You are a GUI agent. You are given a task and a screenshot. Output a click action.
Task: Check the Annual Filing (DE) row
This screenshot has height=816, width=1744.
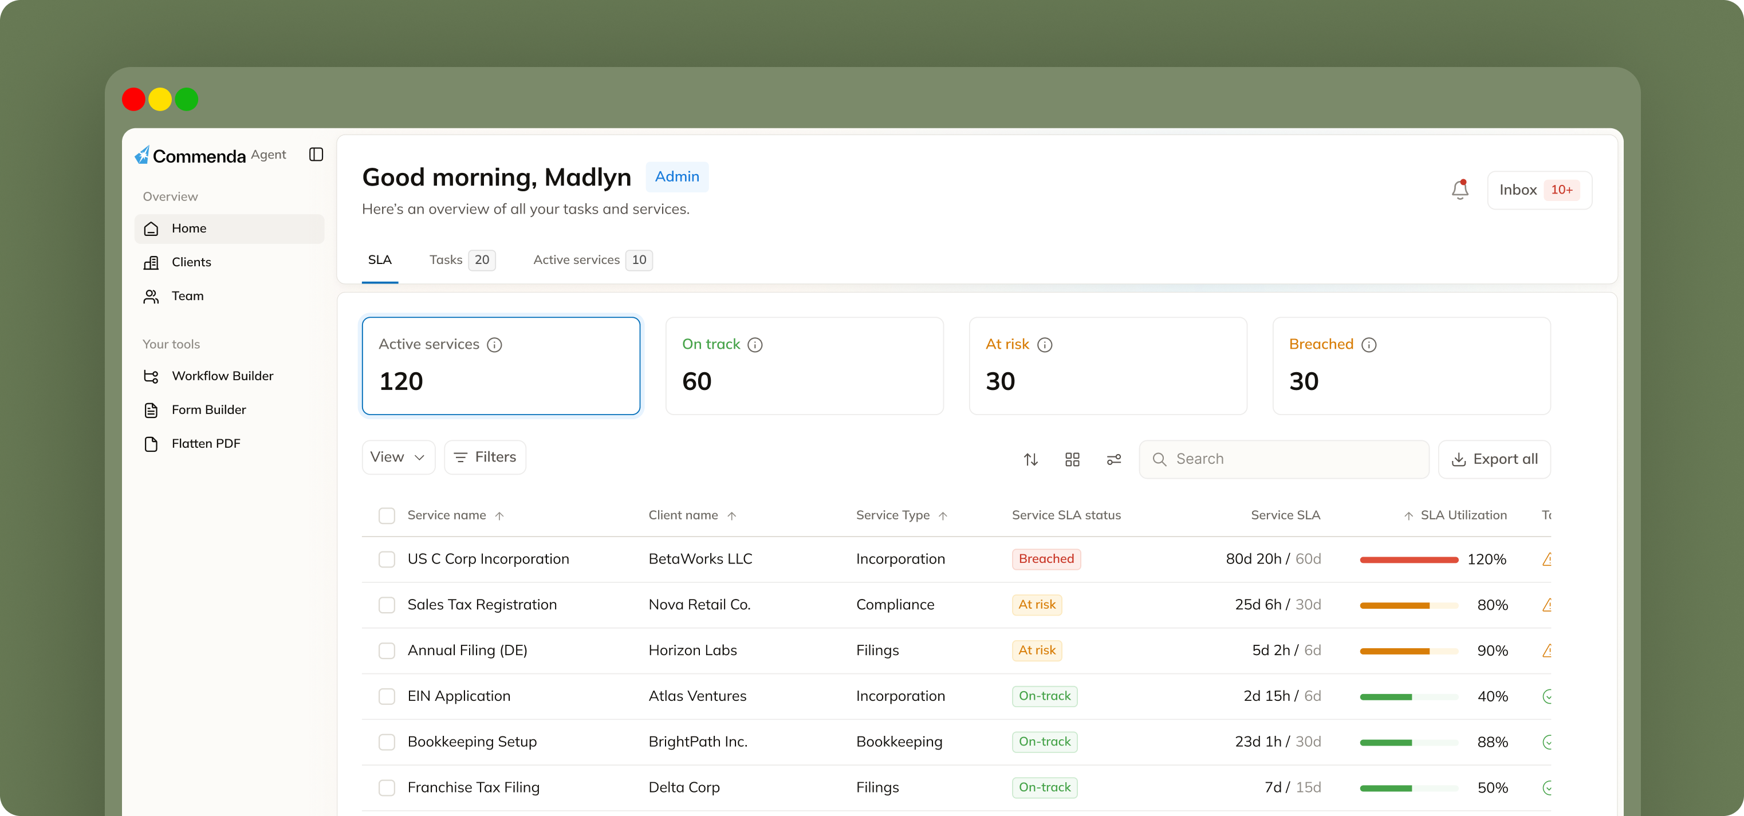point(387,651)
